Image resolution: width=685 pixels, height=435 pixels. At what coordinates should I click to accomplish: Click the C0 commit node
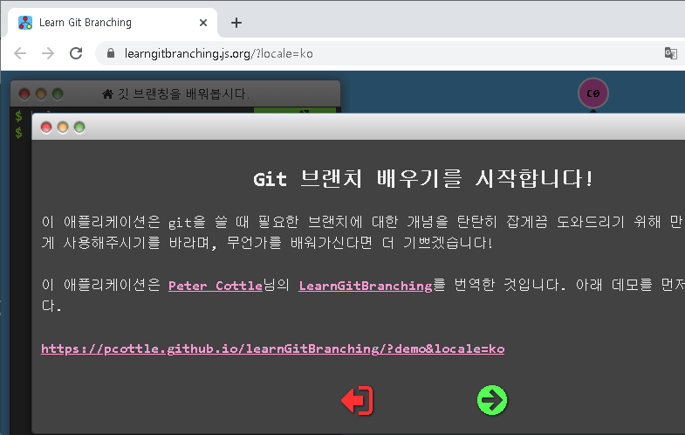click(593, 93)
